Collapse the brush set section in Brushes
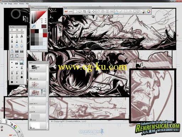 (22, 59)
